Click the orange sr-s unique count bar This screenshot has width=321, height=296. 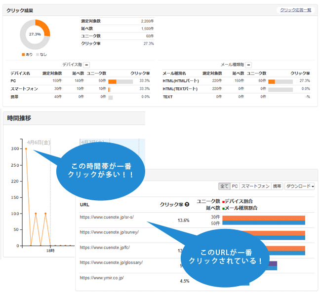click(x=264, y=218)
